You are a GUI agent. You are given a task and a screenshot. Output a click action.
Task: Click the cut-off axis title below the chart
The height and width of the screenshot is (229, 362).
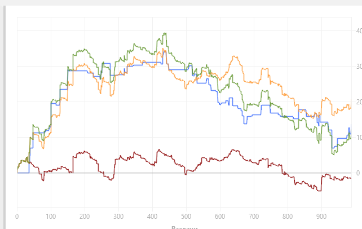tap(184, 227)
